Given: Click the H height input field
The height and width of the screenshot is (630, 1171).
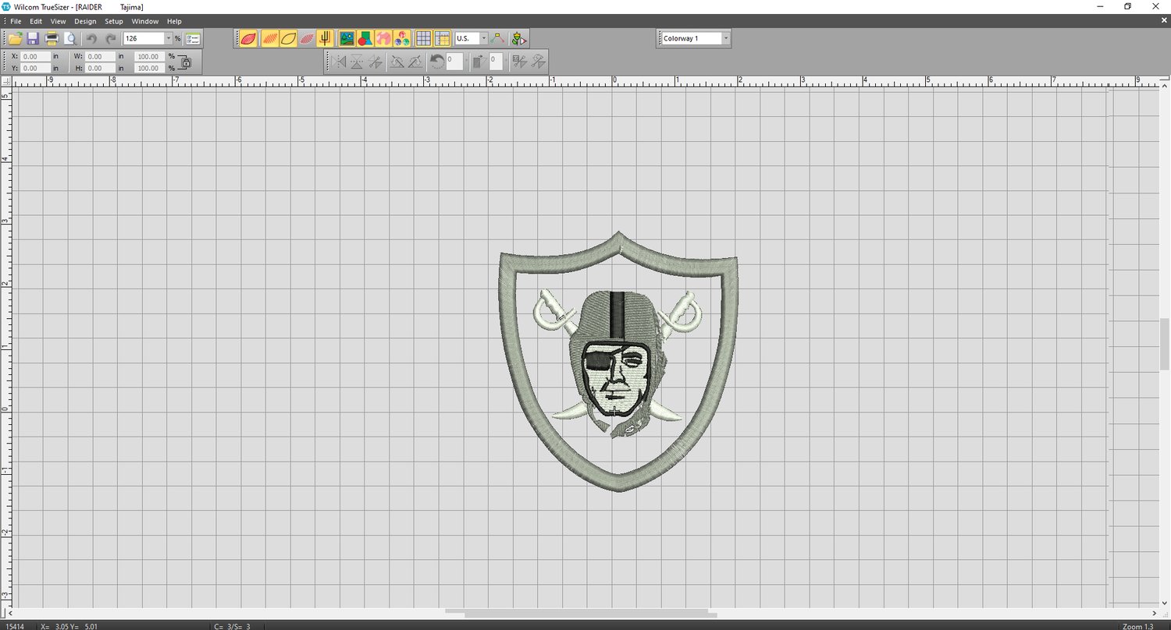Looking at the screenshot, I should click(101, 69).
